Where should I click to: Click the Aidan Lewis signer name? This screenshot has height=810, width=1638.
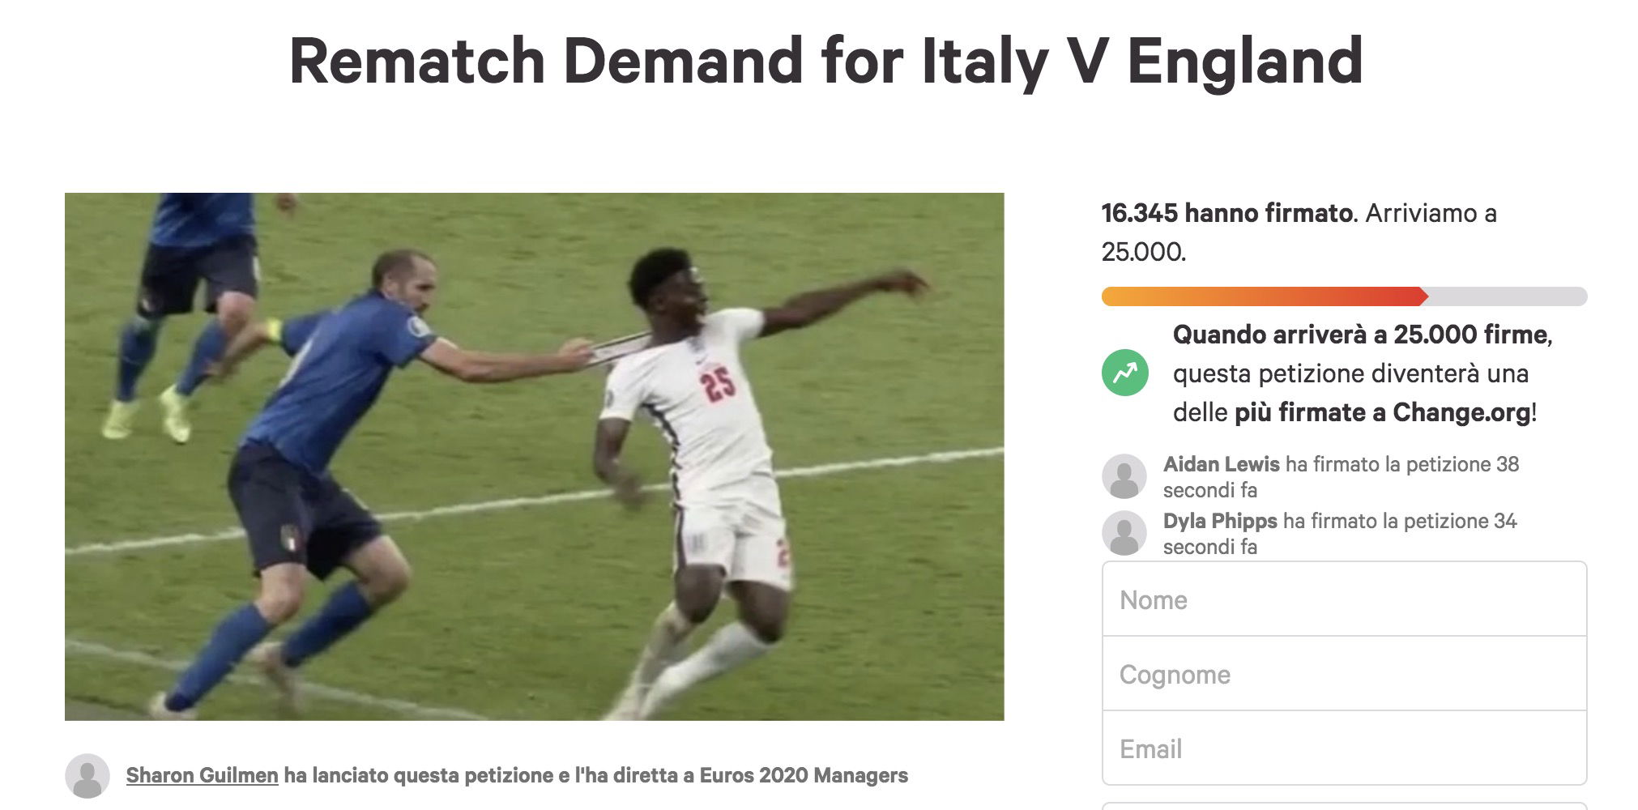[x=1221, y=464]
